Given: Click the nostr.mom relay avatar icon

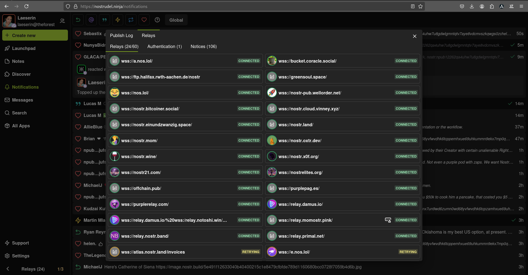Looking at the screenshot, I should [x=115, y=141].
